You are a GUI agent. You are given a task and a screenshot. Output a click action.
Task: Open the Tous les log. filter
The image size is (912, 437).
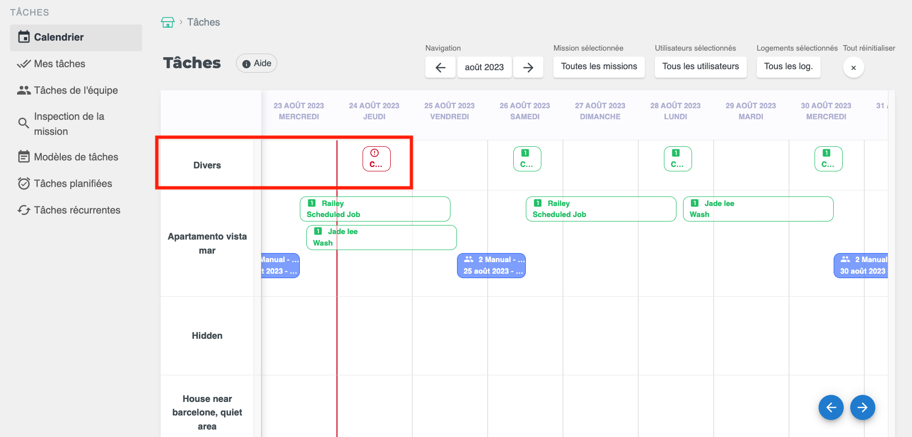click(788, 67)
